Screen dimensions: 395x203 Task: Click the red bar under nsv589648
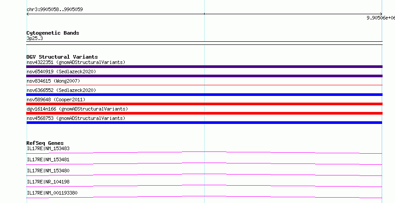(204, 104)
